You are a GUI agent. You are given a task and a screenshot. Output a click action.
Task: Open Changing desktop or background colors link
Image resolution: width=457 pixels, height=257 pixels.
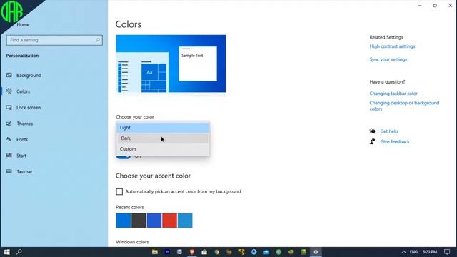pos(404,106)
